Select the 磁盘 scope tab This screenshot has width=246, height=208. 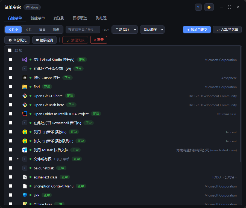coord(56,30)
